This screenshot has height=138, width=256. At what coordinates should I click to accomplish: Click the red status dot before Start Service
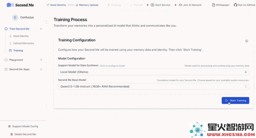coord(148,5)
